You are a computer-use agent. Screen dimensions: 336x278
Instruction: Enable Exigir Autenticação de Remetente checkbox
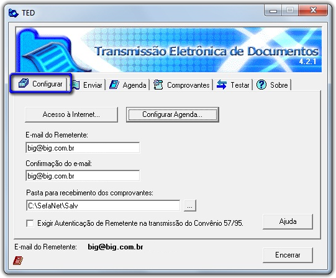(x=30, y=223)
